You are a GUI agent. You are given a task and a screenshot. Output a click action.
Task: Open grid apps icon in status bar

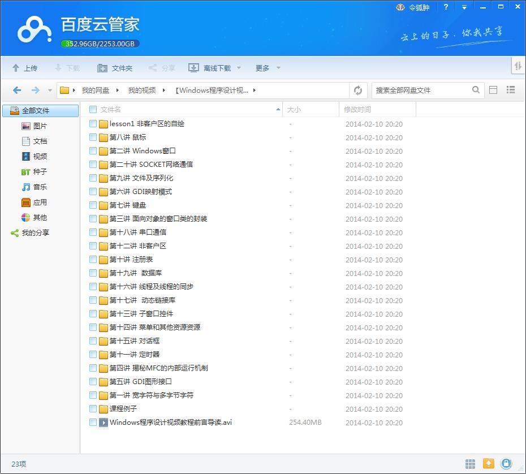click(471, 464)
